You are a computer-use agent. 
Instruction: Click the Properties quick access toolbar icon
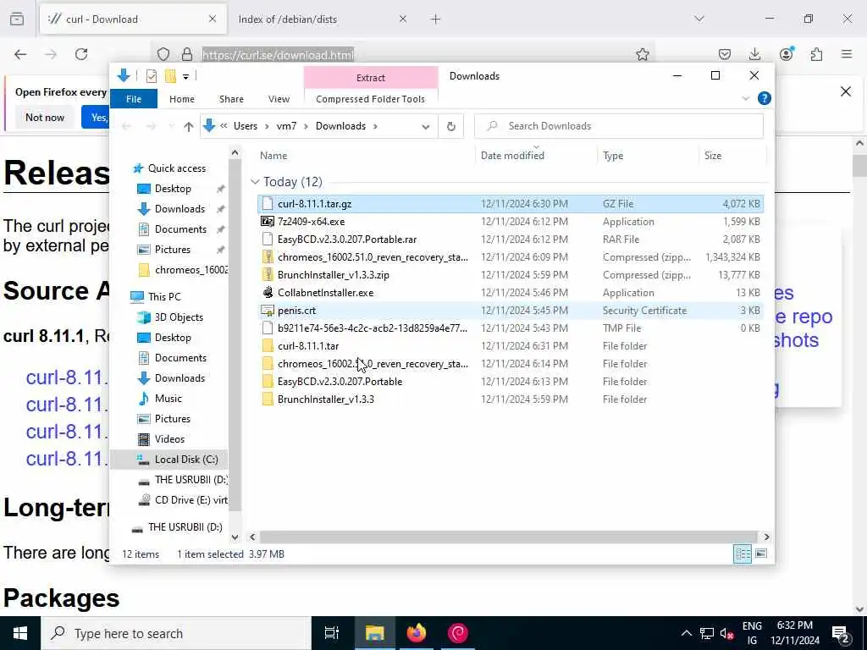pyautogui.click(x=151, y=76)
